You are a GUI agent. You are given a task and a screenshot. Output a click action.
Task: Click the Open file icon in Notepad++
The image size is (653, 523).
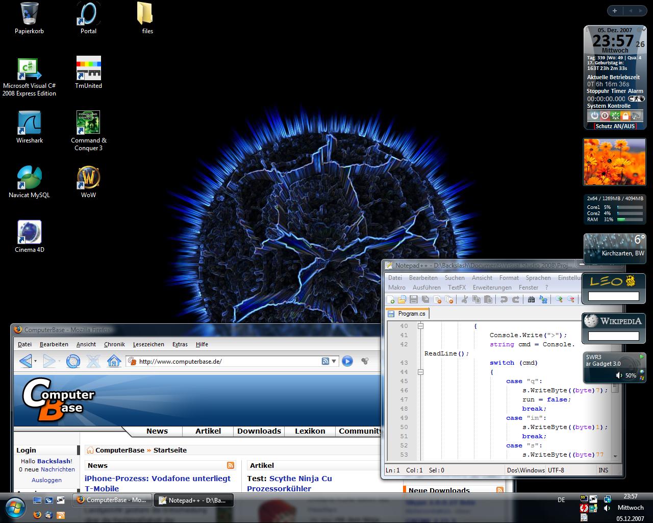(402, 299)
